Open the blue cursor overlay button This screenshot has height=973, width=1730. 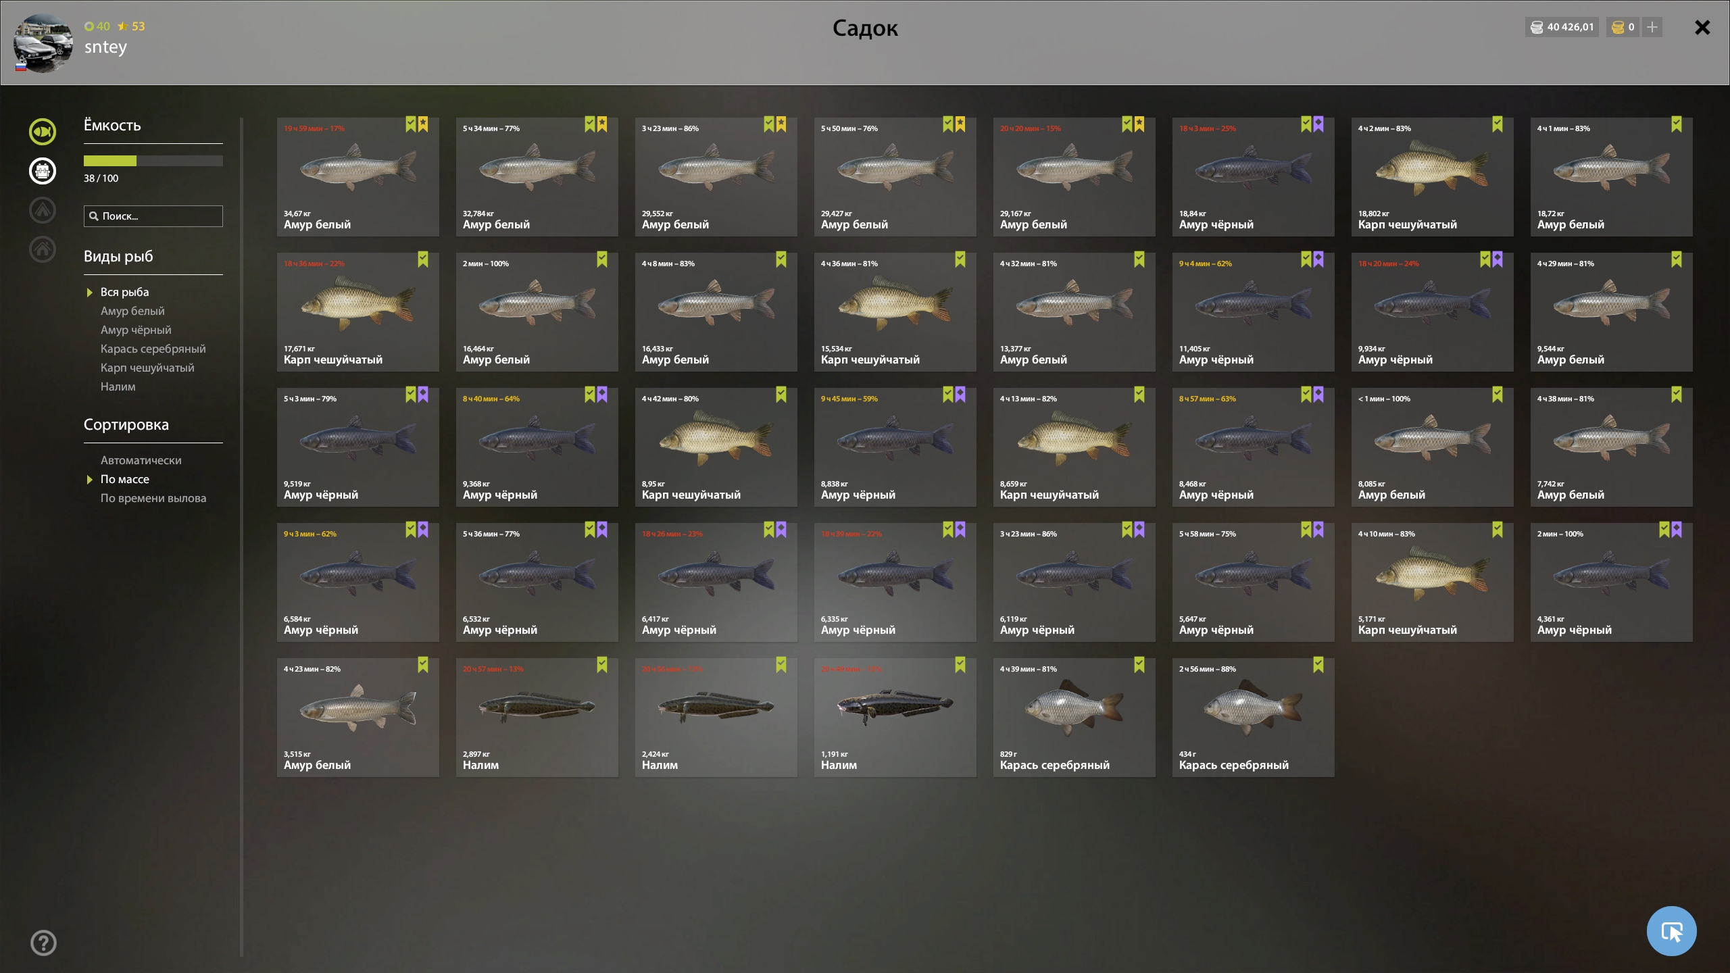(1671, 931)
